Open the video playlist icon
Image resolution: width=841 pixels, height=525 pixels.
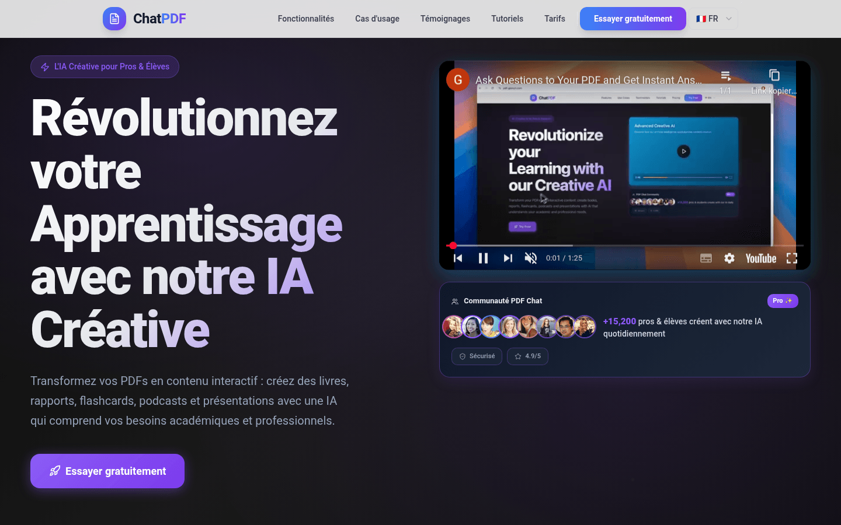pyautogui.click(x=725, y=76)
